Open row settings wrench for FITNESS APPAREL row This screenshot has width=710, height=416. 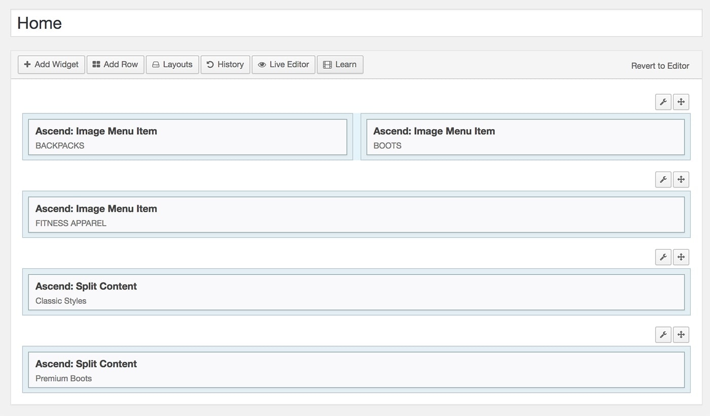[x=663, y=179]
